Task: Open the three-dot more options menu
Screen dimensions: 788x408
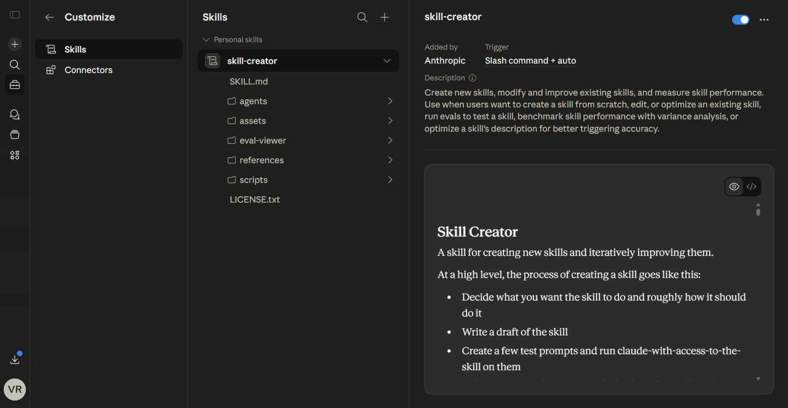Action: coord(764,20)
